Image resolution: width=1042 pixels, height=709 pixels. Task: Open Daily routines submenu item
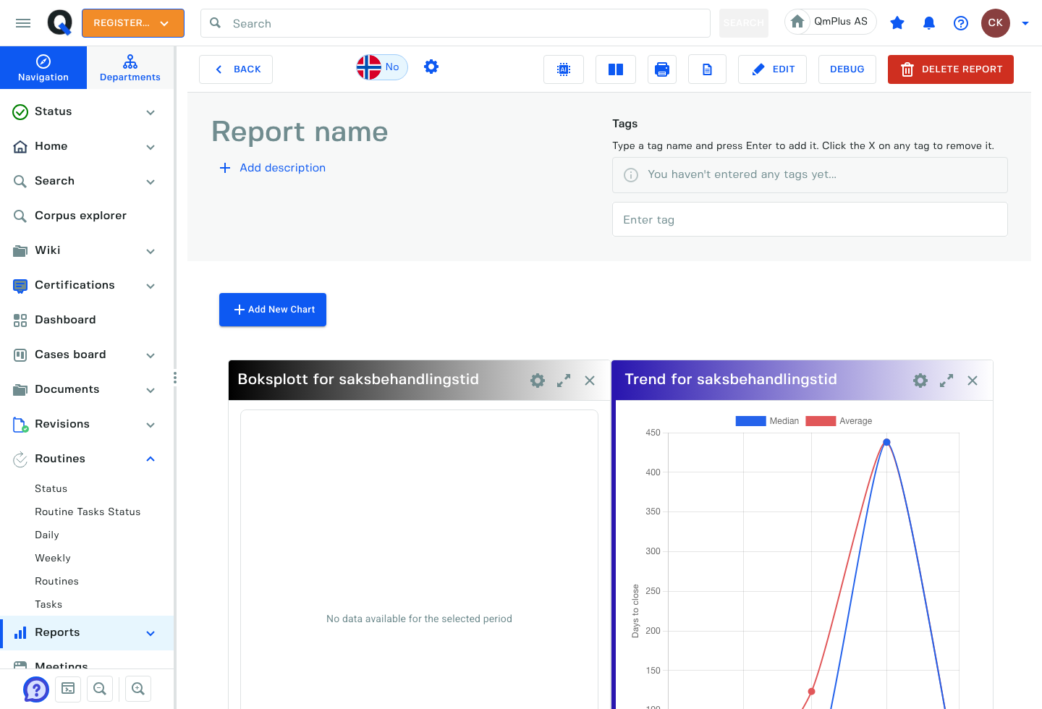(x=47, y=535)
